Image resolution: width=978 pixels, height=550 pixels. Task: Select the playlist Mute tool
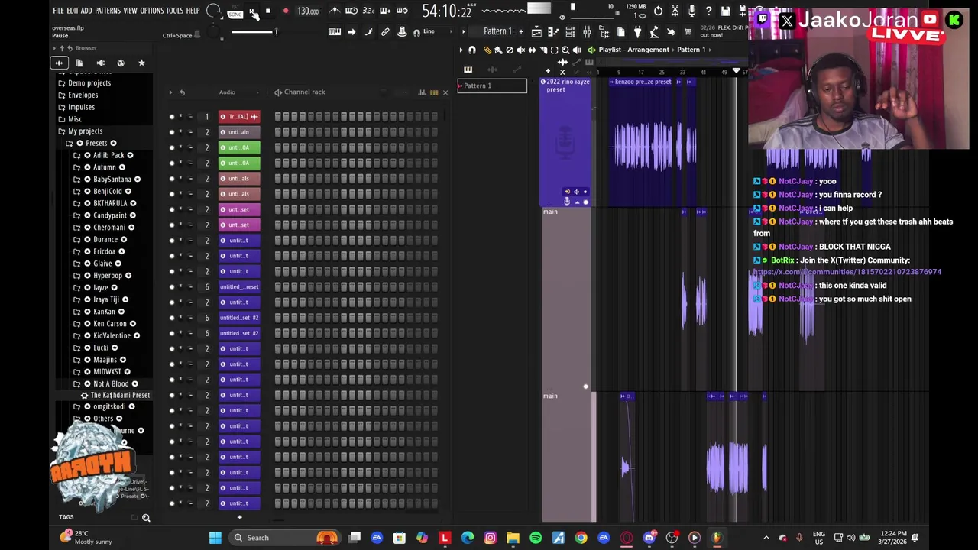pos(521,50)
